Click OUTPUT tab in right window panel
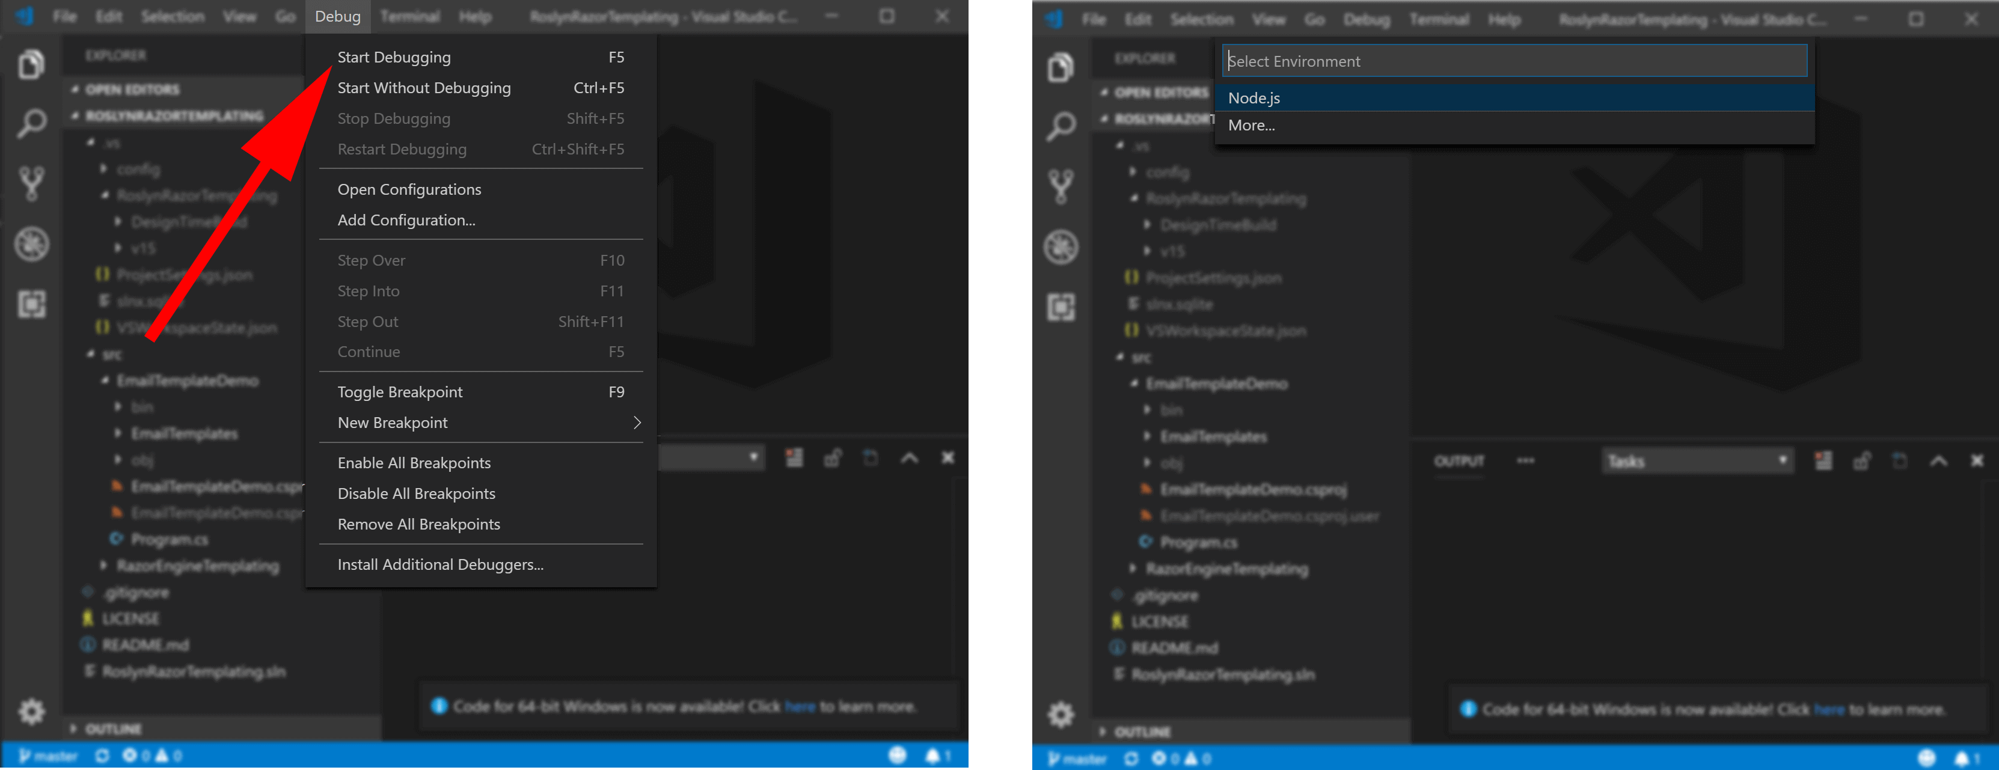The height and width of the screenshot is (770, 1999). pyautogui.click(x=1459, y=461)
